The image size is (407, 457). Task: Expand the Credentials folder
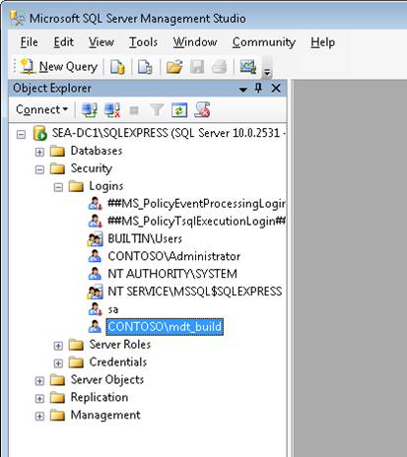pyautogui.click(x=58, y=363)
